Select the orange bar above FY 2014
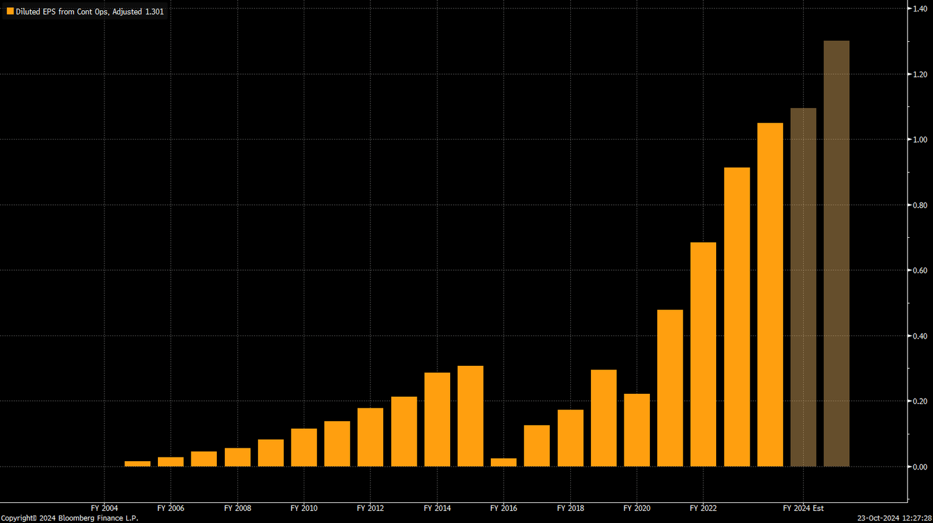933x523 pixels. pyautogui.click(x=437, y=419)
